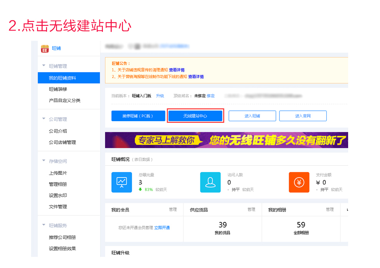Screen dimensions: 380x268
Task: Click the 升级 version upgrade link
Action: click(160, 96)
